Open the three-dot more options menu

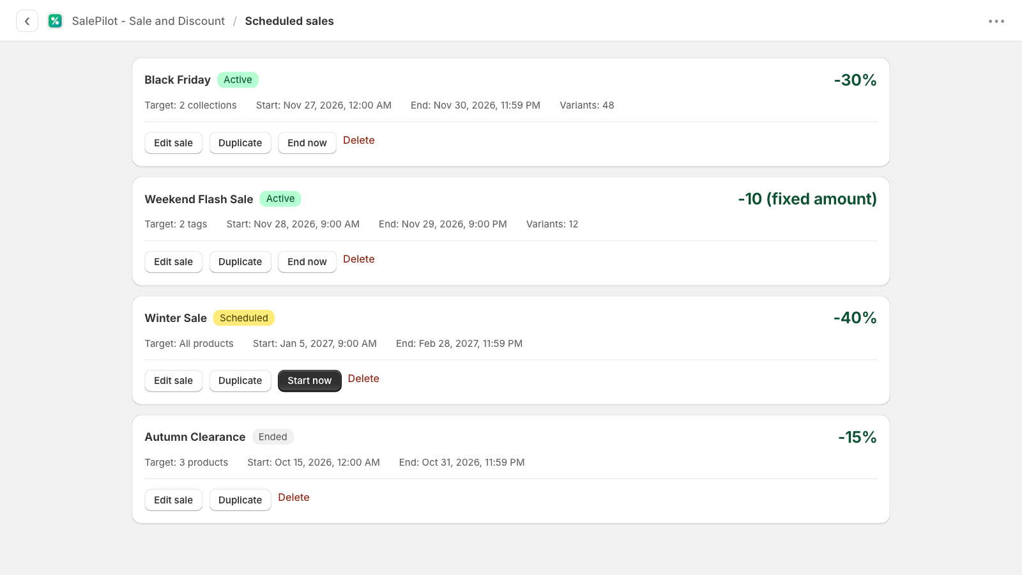point(996,21)
